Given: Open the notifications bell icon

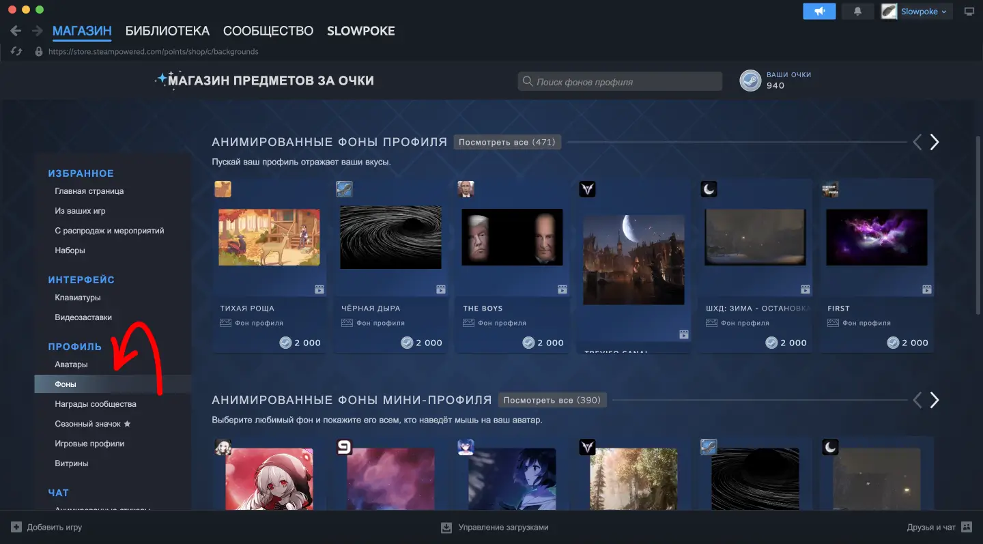Looking at the screenshot, I should coord(858,11).
